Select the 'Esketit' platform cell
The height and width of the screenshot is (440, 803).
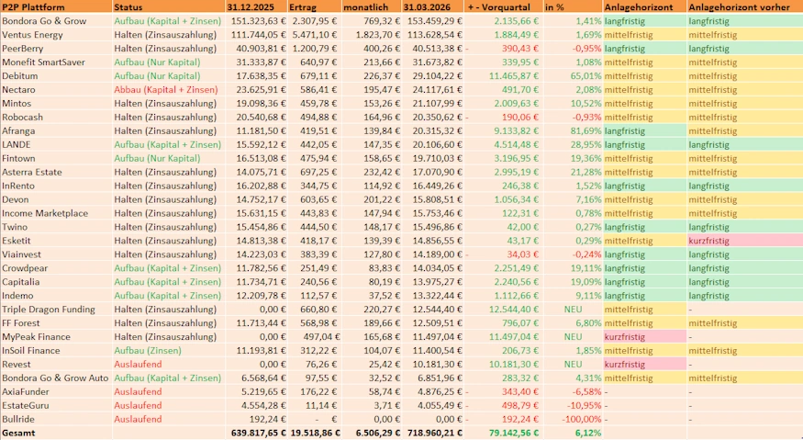56,241
